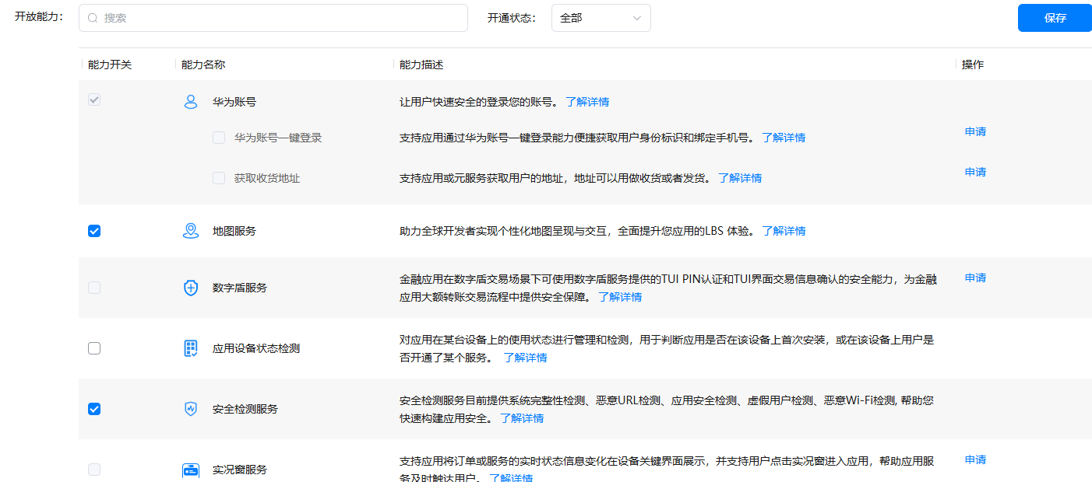Click the 开放能力 label
1092x482 pixels.
(x=39, y=16)
